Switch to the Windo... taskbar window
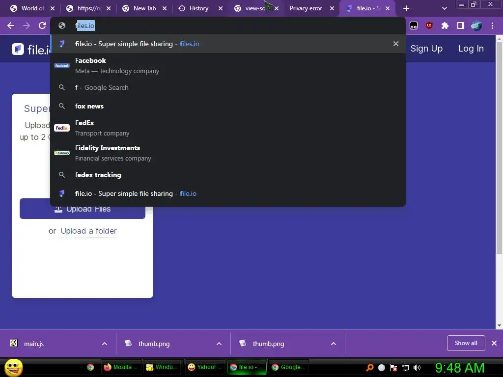503x377 pixels. coord(162,367)
